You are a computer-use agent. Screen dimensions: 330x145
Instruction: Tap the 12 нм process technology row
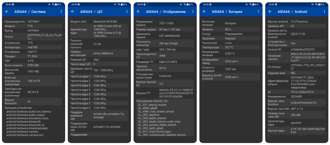99,44
